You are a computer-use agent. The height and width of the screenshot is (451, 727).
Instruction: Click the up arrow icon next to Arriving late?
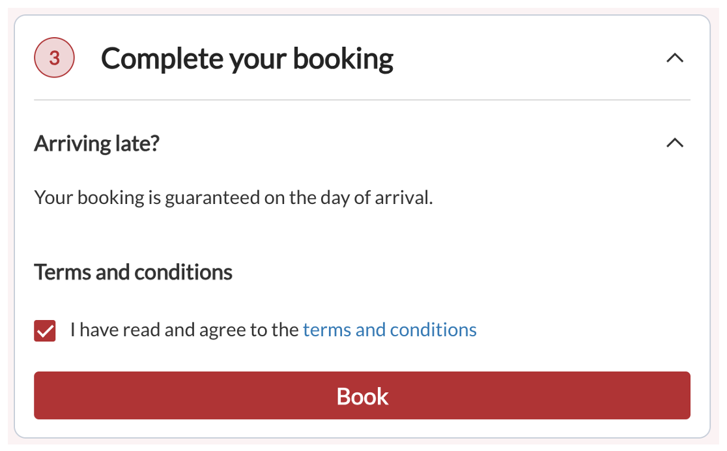tap(675, 143)
